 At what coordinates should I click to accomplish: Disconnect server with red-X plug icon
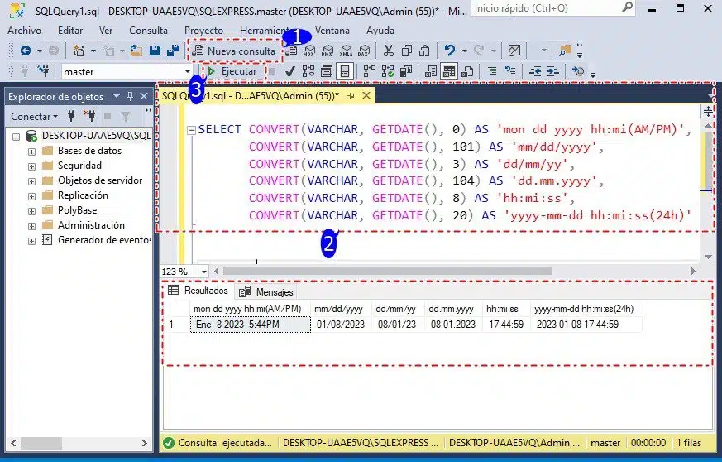88,117
